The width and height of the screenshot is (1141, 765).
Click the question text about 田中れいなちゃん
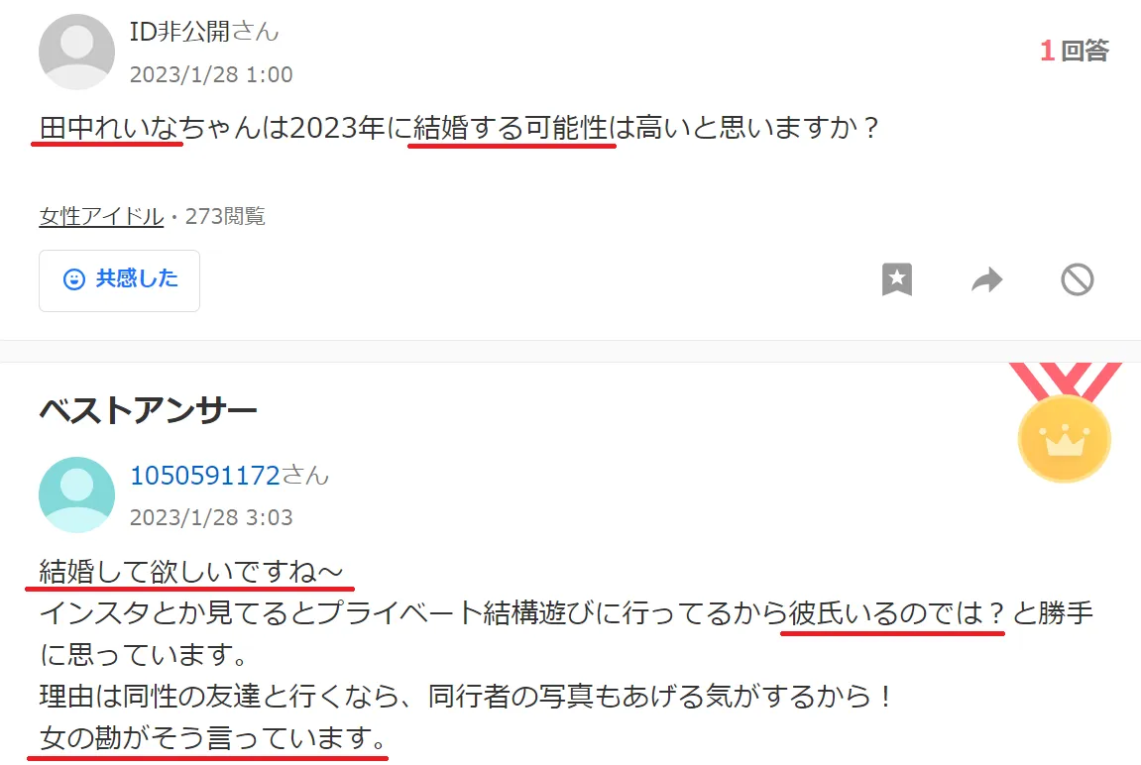pyautogui.click(x=459, y=128)
